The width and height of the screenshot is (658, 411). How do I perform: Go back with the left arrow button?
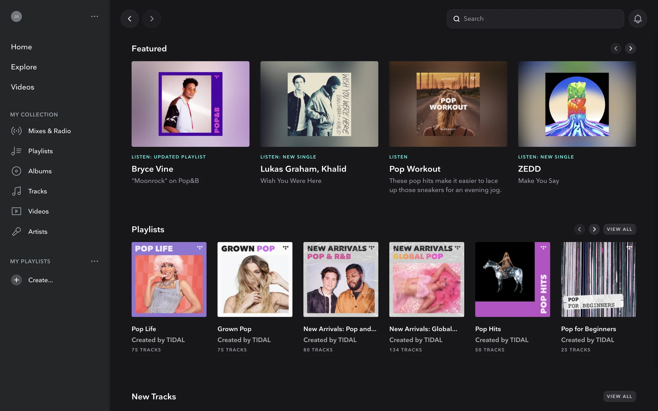(130, 19)
